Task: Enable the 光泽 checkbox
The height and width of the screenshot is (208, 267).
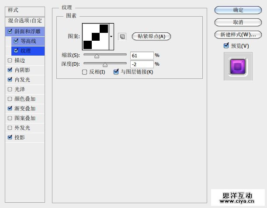Action: [10, 89]
